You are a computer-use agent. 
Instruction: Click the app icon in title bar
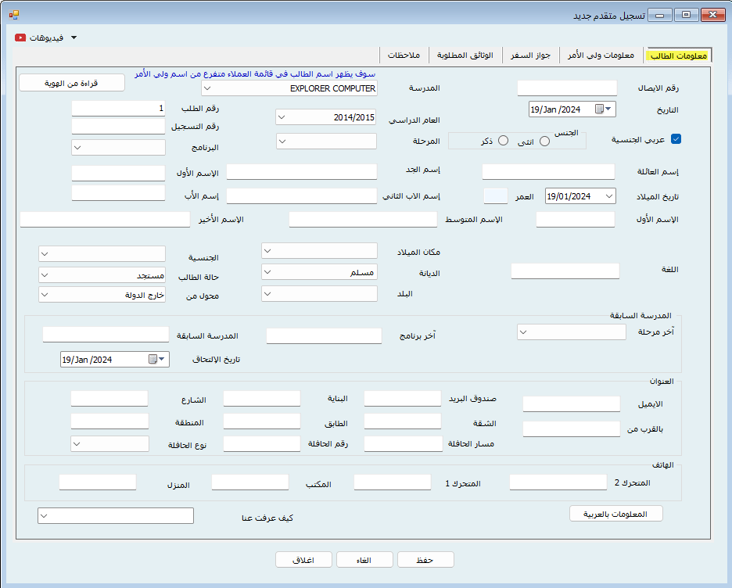[13, 15]
